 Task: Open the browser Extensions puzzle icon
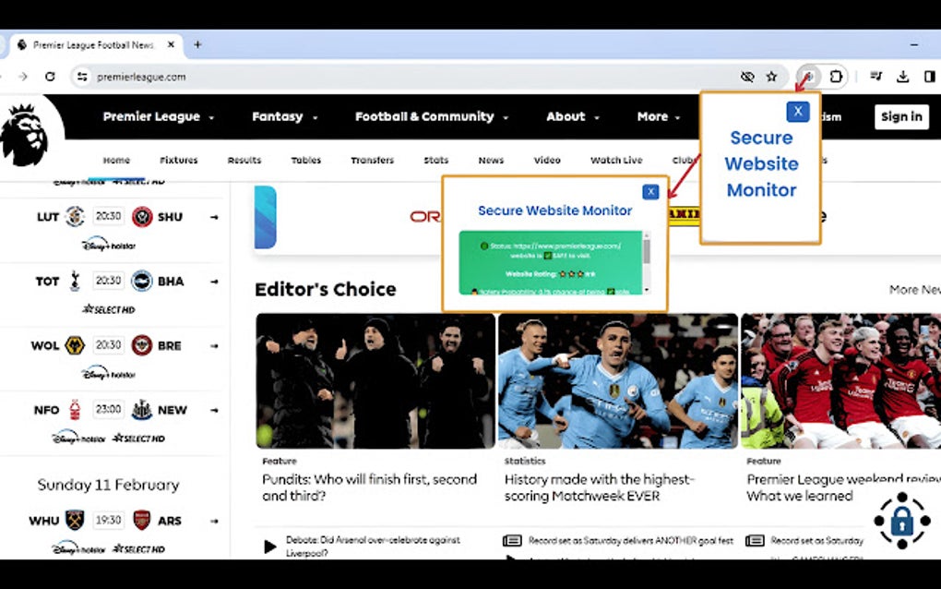point(835,76)
